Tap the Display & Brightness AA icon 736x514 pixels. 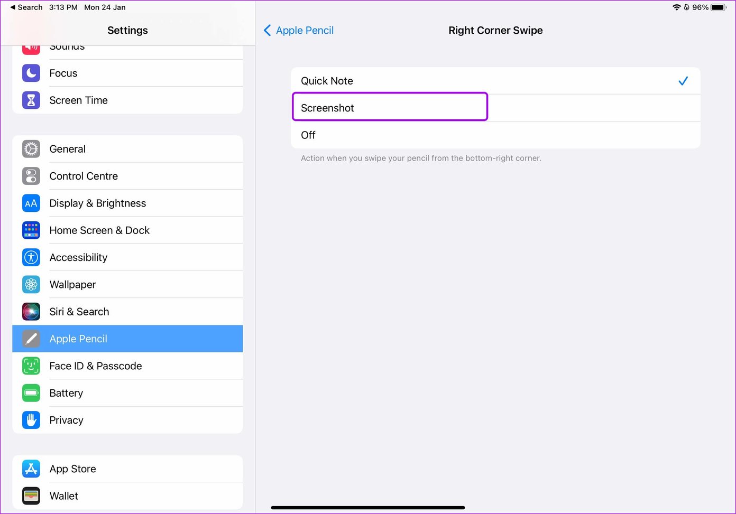click(31, 203)
